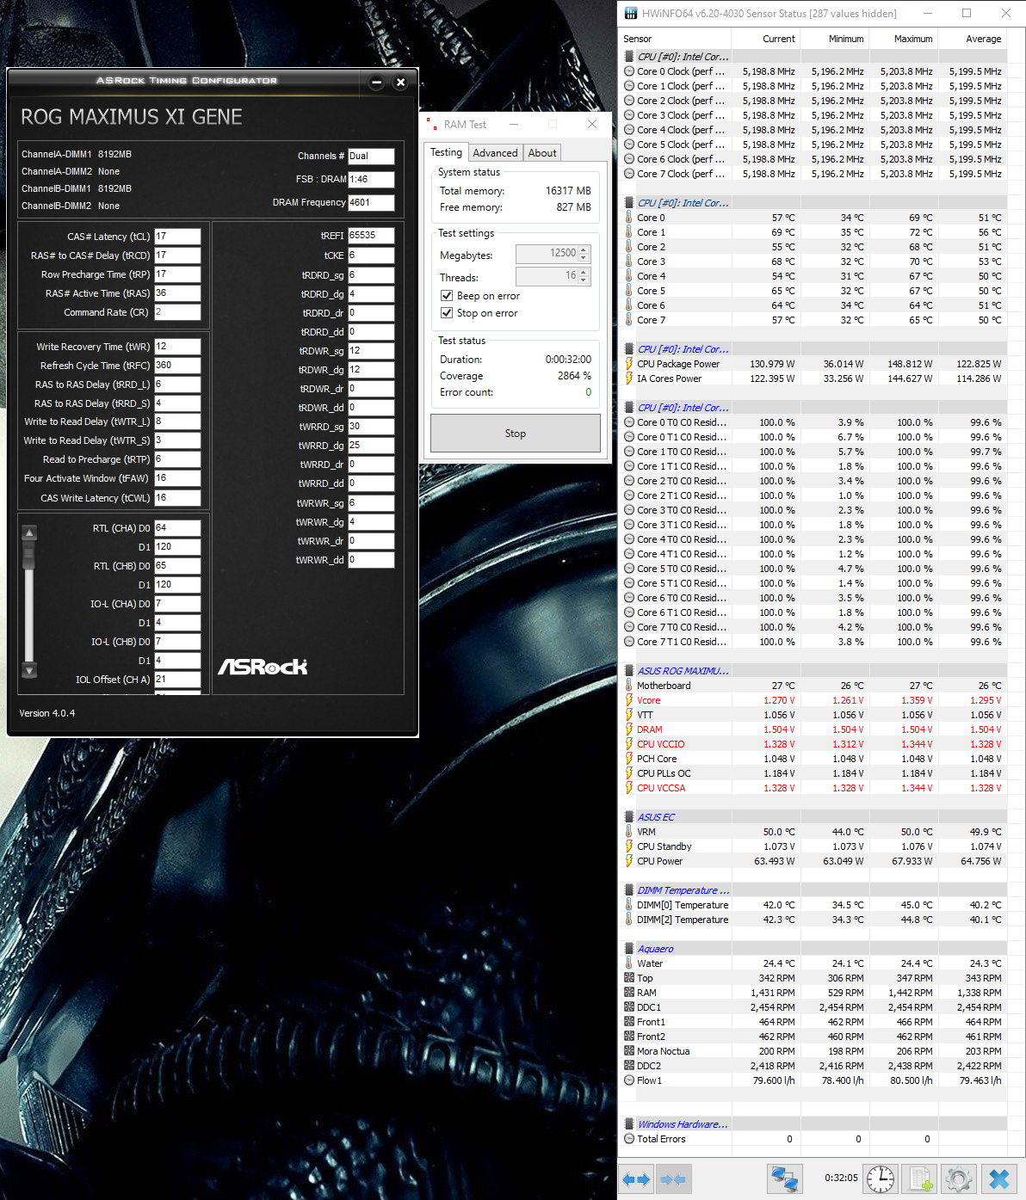Click the thermometer icon beside VRM
1026x1200 pixels.
pos(629,832)
